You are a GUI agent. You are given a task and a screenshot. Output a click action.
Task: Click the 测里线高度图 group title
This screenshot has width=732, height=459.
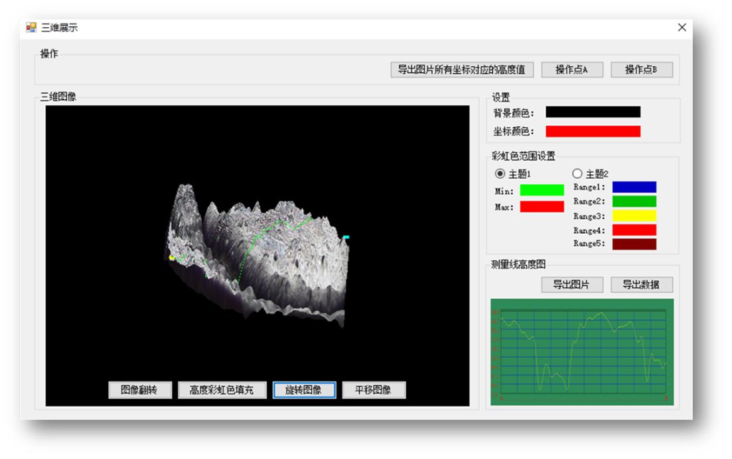(x=518, y=265)
